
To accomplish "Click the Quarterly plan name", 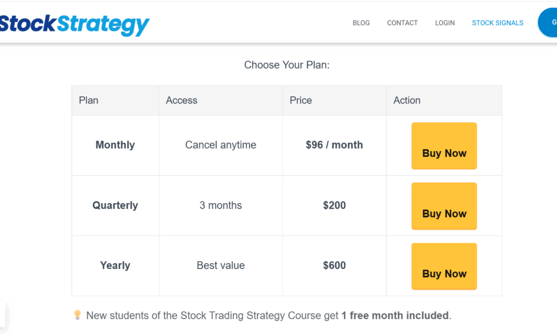I will [115, 205].
